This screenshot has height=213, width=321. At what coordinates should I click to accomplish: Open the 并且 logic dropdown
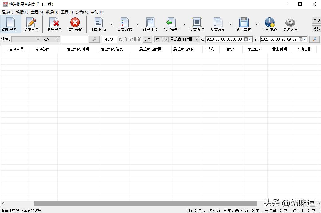click(161, 39)
